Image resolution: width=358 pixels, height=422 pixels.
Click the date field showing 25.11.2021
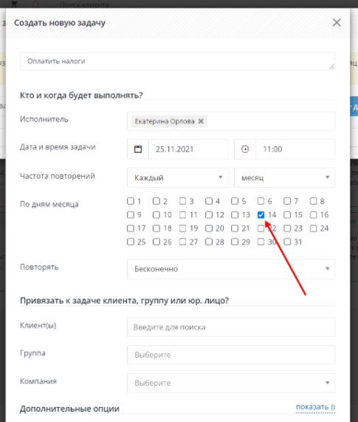pyautogui.click(x=188, y=149)
